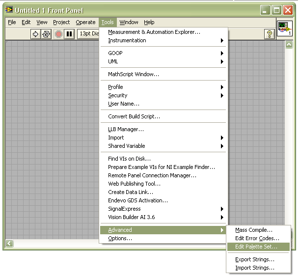Expand the Profile submenu
Viewport: 299px width, 277px height.
(163, 87)
